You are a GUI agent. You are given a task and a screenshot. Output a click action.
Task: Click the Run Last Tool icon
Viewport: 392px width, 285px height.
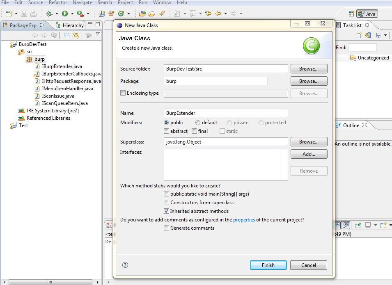(80, 14)
